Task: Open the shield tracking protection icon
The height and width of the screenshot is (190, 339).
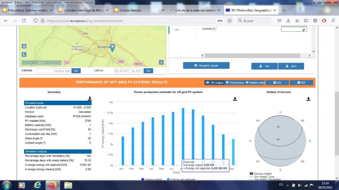Action: click(x=36, y=21)
